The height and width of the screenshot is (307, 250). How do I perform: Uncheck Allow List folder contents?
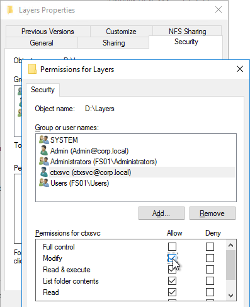click(x=172, y=280)
